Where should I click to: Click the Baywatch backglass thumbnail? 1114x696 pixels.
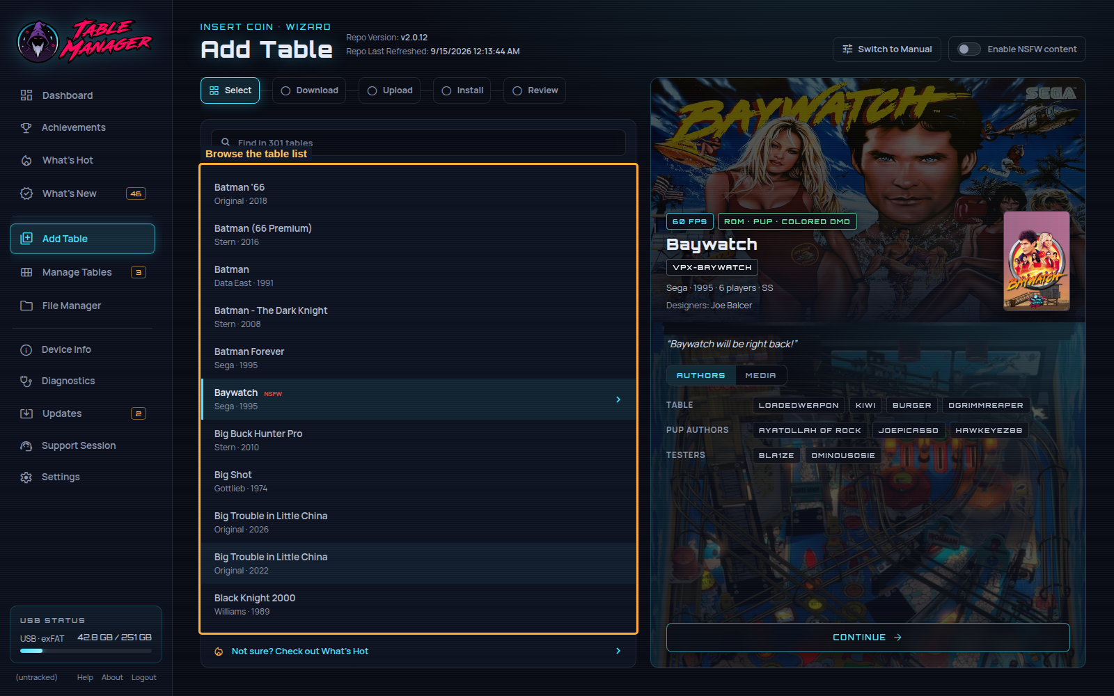click(1036, 261)
